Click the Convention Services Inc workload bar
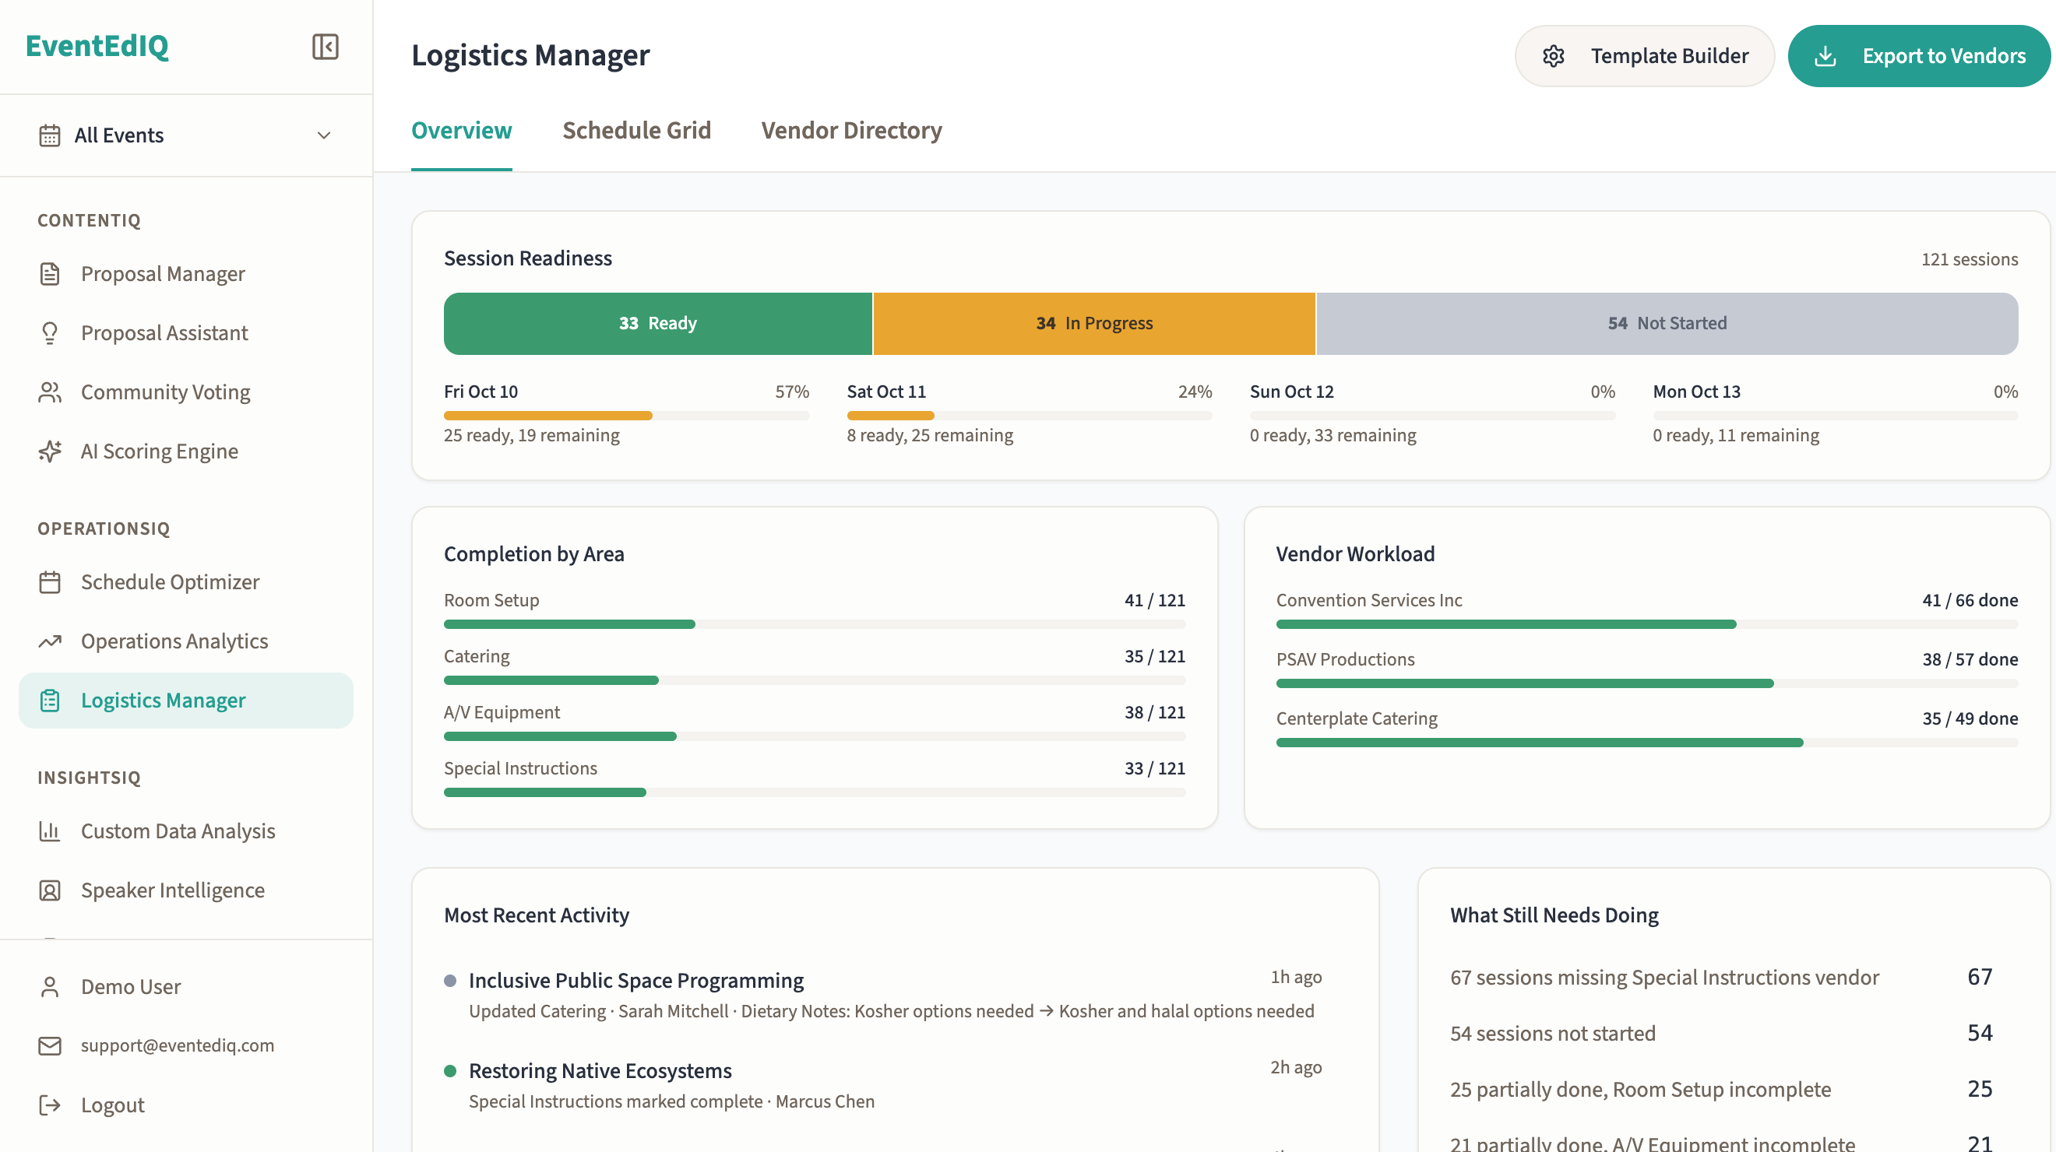This screenshot has width=2056, height=1152. (x=1647, y=623)
